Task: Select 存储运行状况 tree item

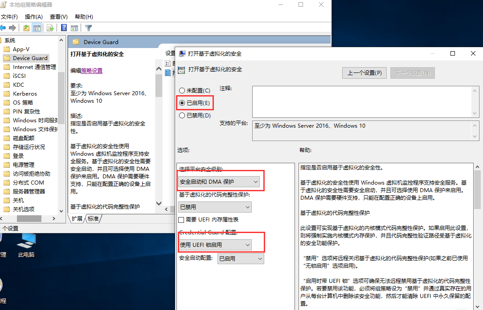Action: click(29, 147)
